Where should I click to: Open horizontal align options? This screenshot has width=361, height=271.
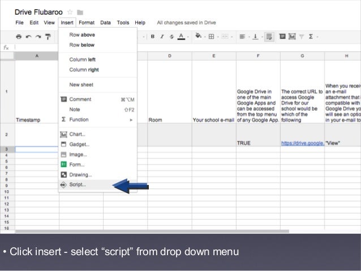[x=242, y=37]
